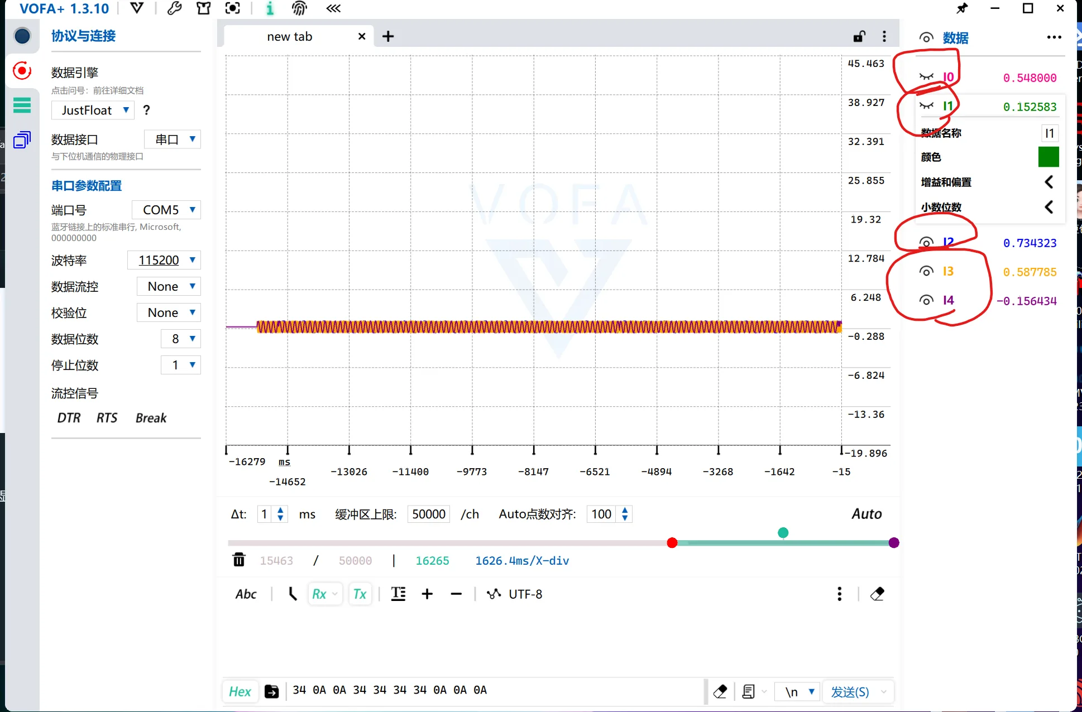Click the 发送(S) send button

click(x=850, y=692)
